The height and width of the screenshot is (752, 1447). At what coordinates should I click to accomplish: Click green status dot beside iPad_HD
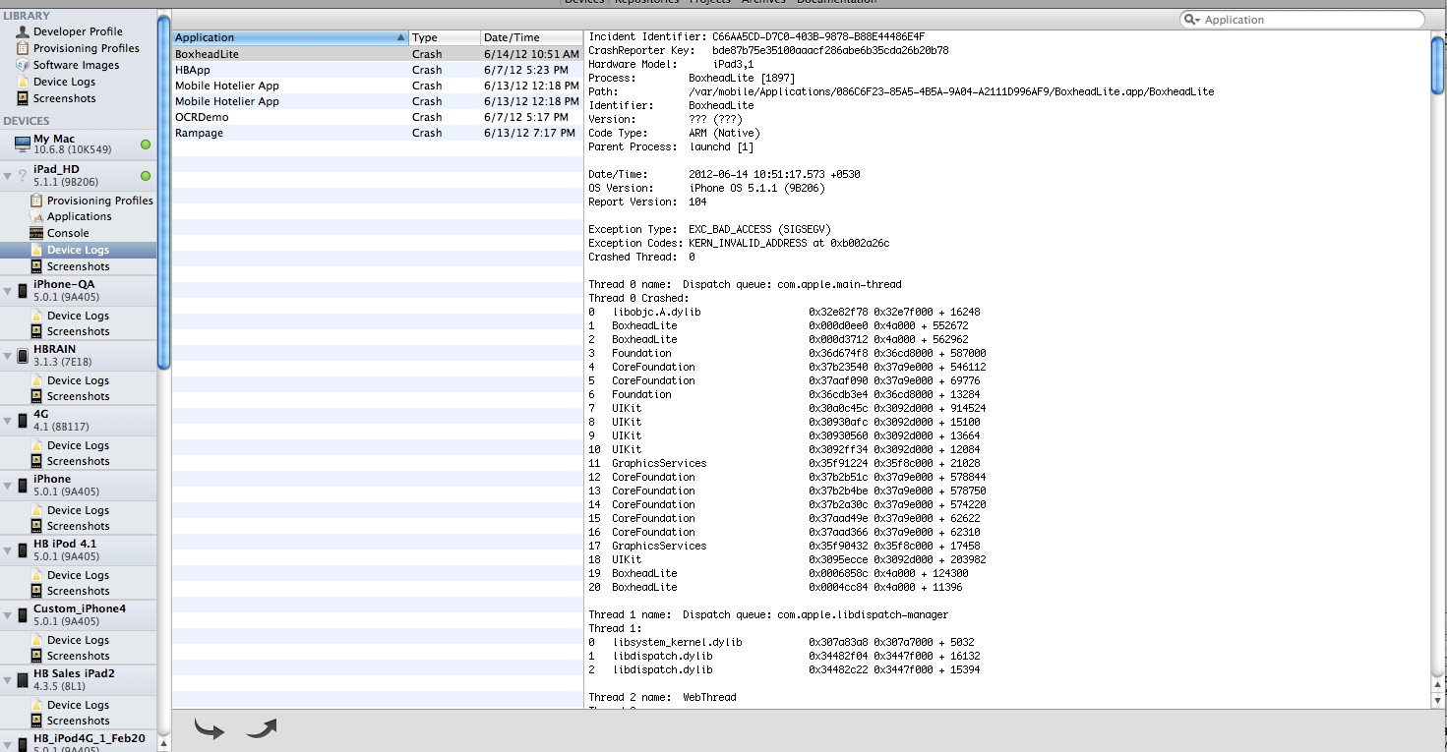click(146, 176)
